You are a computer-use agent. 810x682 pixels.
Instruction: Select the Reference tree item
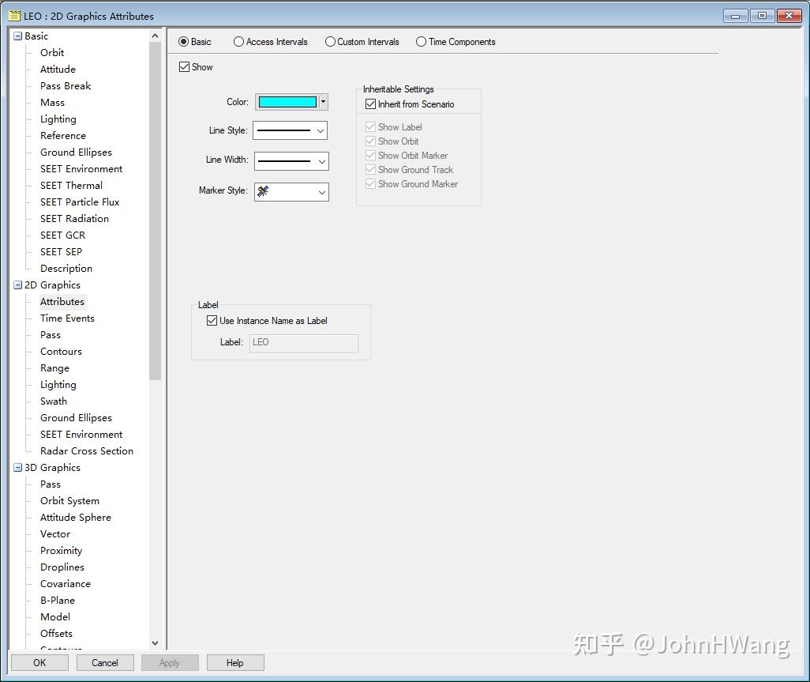[63, 135]
